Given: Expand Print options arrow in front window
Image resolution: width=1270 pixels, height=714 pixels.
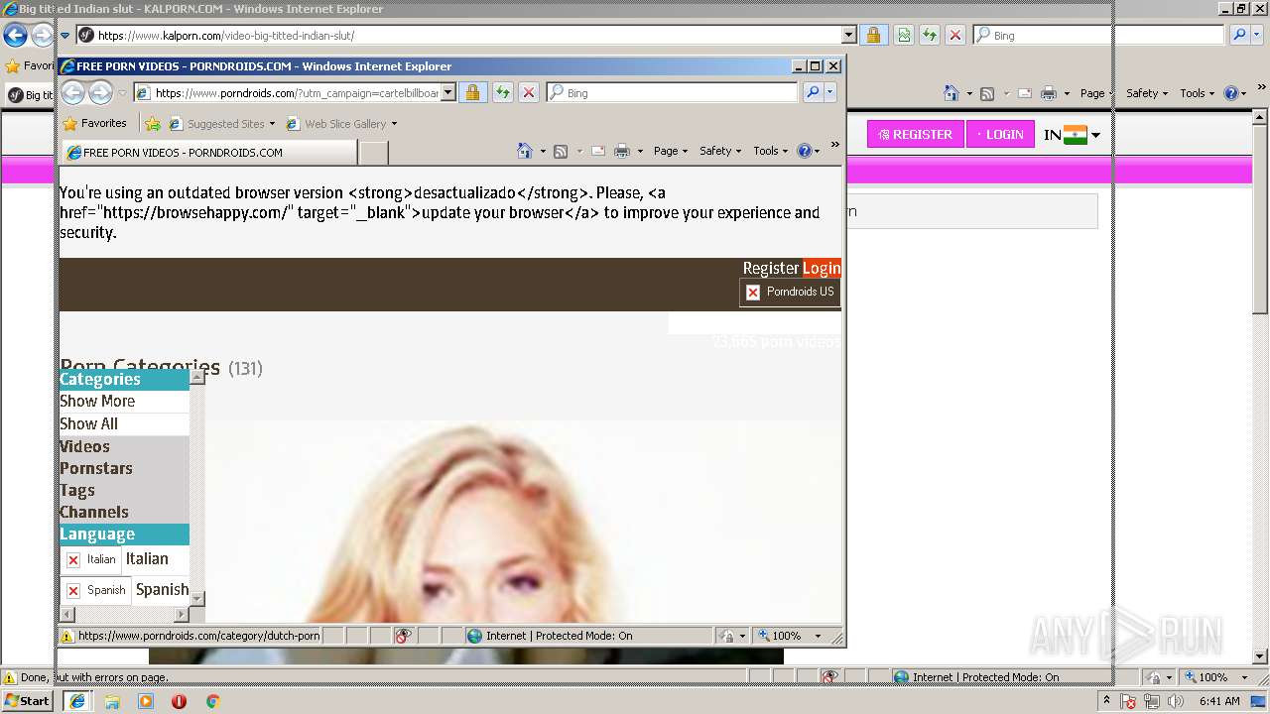Looking at the screenshot, I should (640, 151).
